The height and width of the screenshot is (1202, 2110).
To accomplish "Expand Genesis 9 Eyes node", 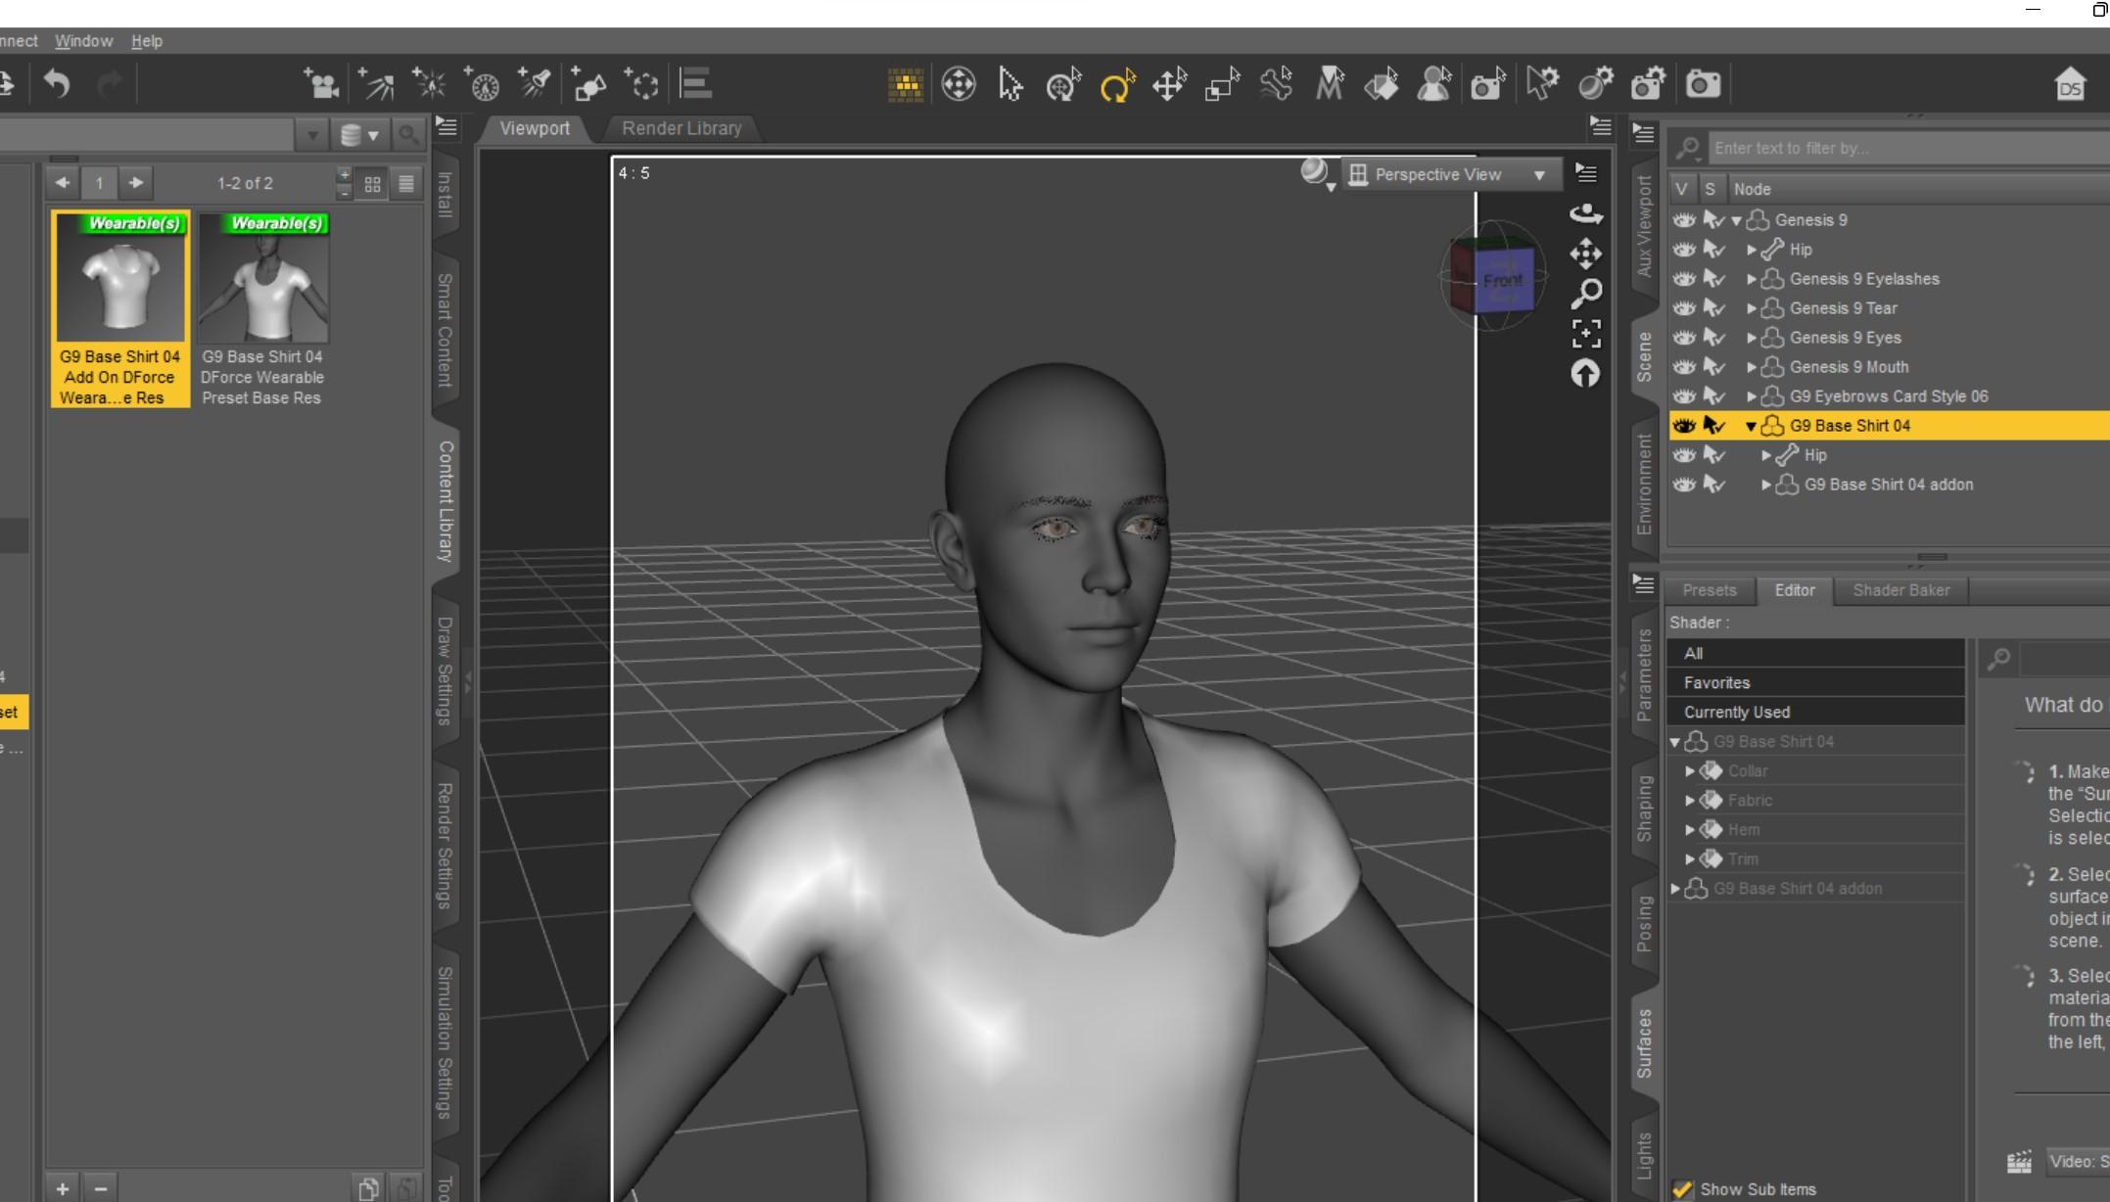I will [1751, 338].
